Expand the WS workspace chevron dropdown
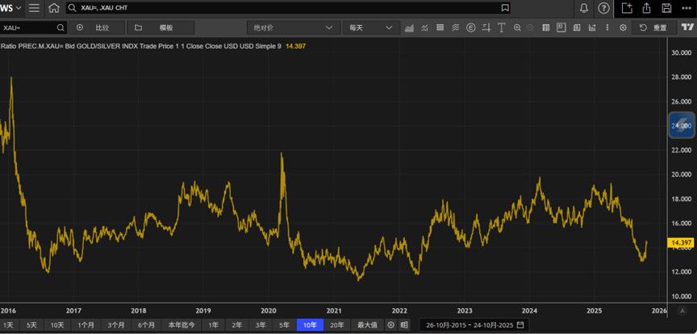Screen dimensions: 697x334 click(x=19, y=8)
